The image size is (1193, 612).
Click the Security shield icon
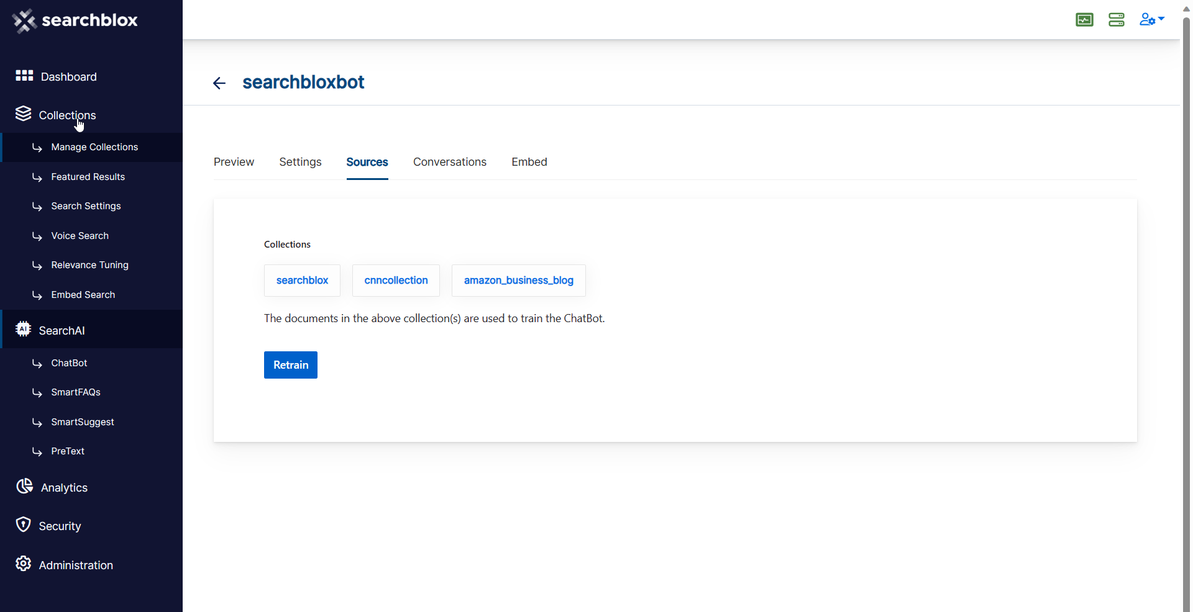click(x=24, y=524)
